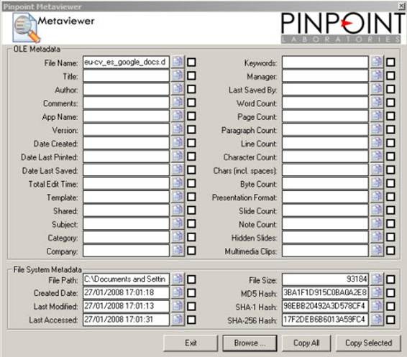Click copy icon next to File Path

(178, 279)
